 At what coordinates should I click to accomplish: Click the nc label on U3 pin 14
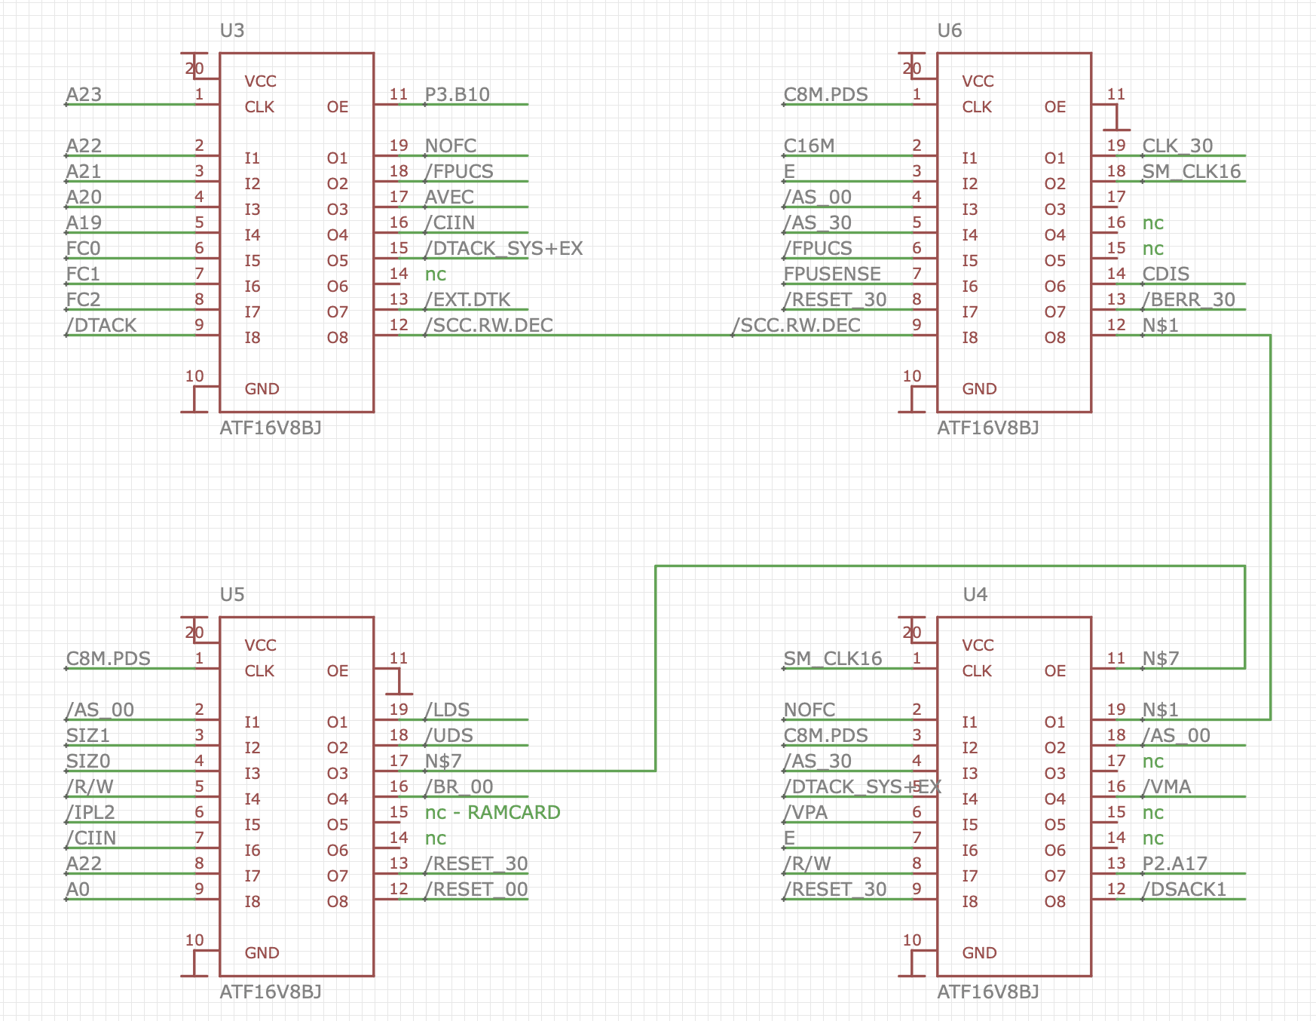[436, 274]
